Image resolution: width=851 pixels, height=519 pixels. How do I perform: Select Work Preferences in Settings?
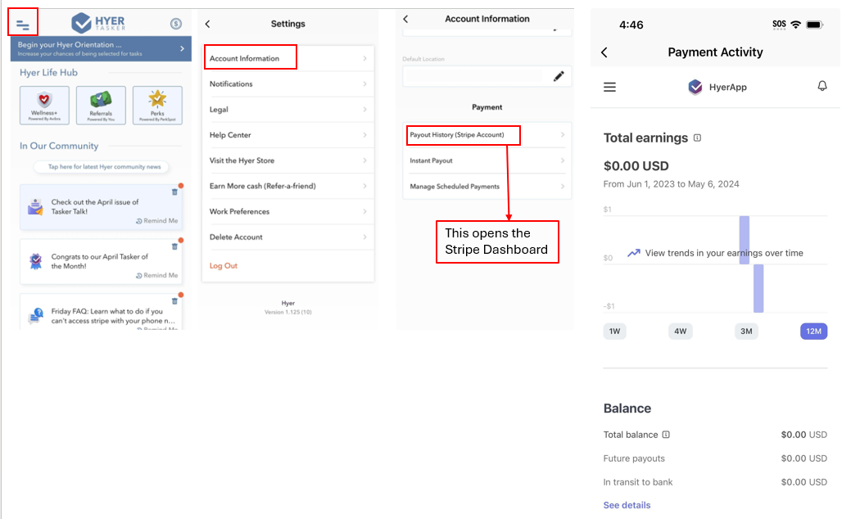click(x=288, y=211)
